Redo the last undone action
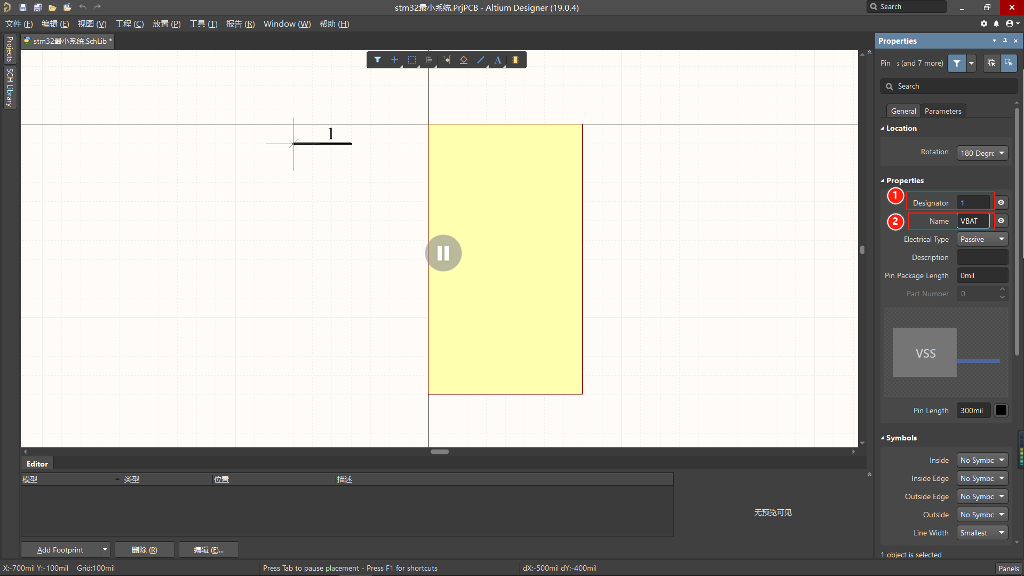 point(97,7)
